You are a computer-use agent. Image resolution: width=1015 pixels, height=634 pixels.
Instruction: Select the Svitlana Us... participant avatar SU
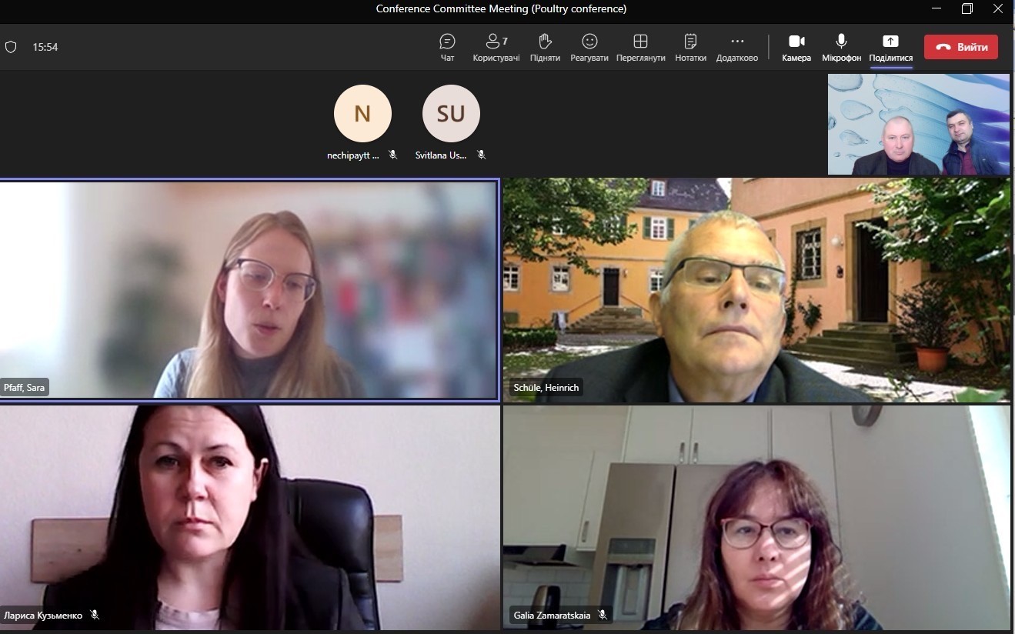pos(451,114)
